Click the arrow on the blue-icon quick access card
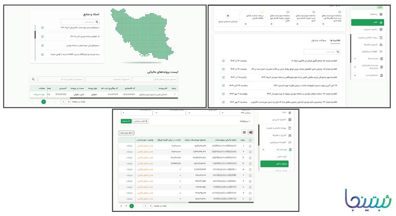Image resolution: width=396 pixels, height=216 pixels. (x=297, y=24)
